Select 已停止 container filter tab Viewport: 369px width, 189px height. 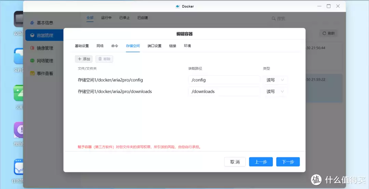[124, 18]
